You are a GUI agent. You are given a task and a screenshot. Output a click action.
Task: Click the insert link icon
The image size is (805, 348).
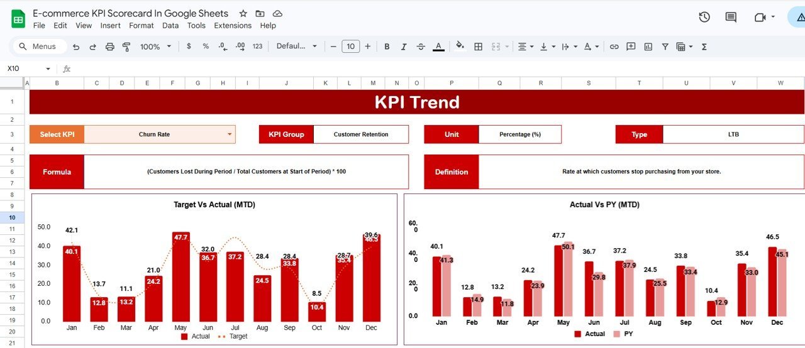point(614,46)
